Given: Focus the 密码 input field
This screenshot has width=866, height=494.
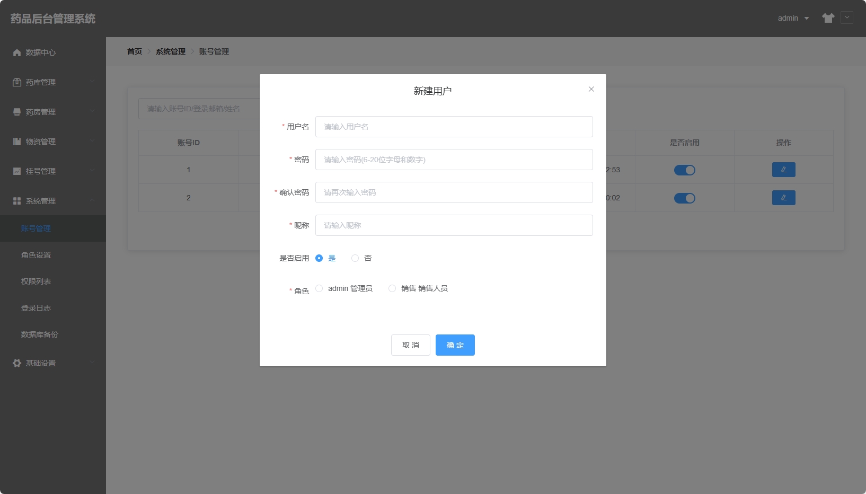Looking at the screenshot, I should pyautogui.click(x=454, y=160).
